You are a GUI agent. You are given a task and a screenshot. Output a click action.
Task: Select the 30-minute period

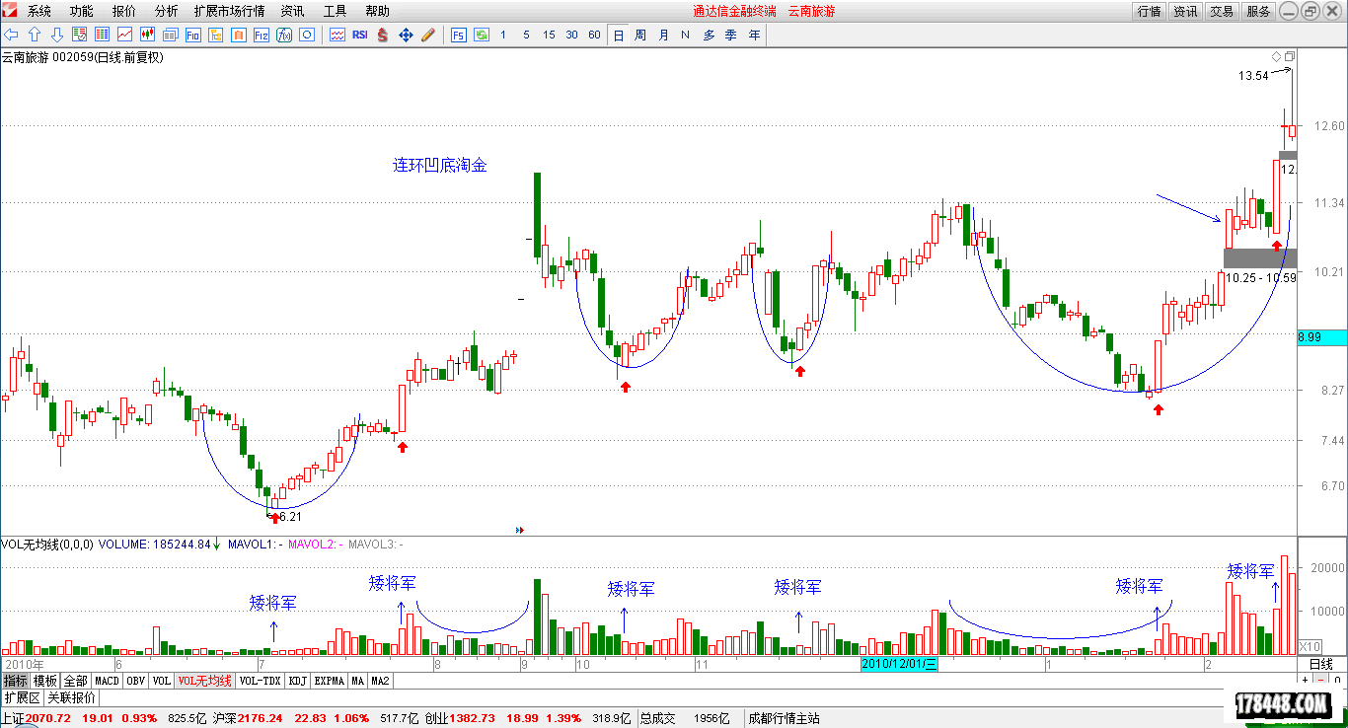[x=571, y=35]
